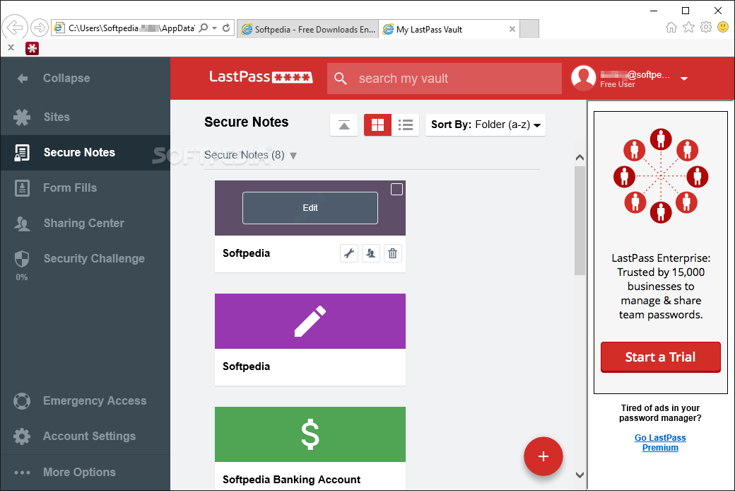The image size is (735, 491).
Task: Click the LastPass toolbar asterisk icon
Action: pos(32,48)
